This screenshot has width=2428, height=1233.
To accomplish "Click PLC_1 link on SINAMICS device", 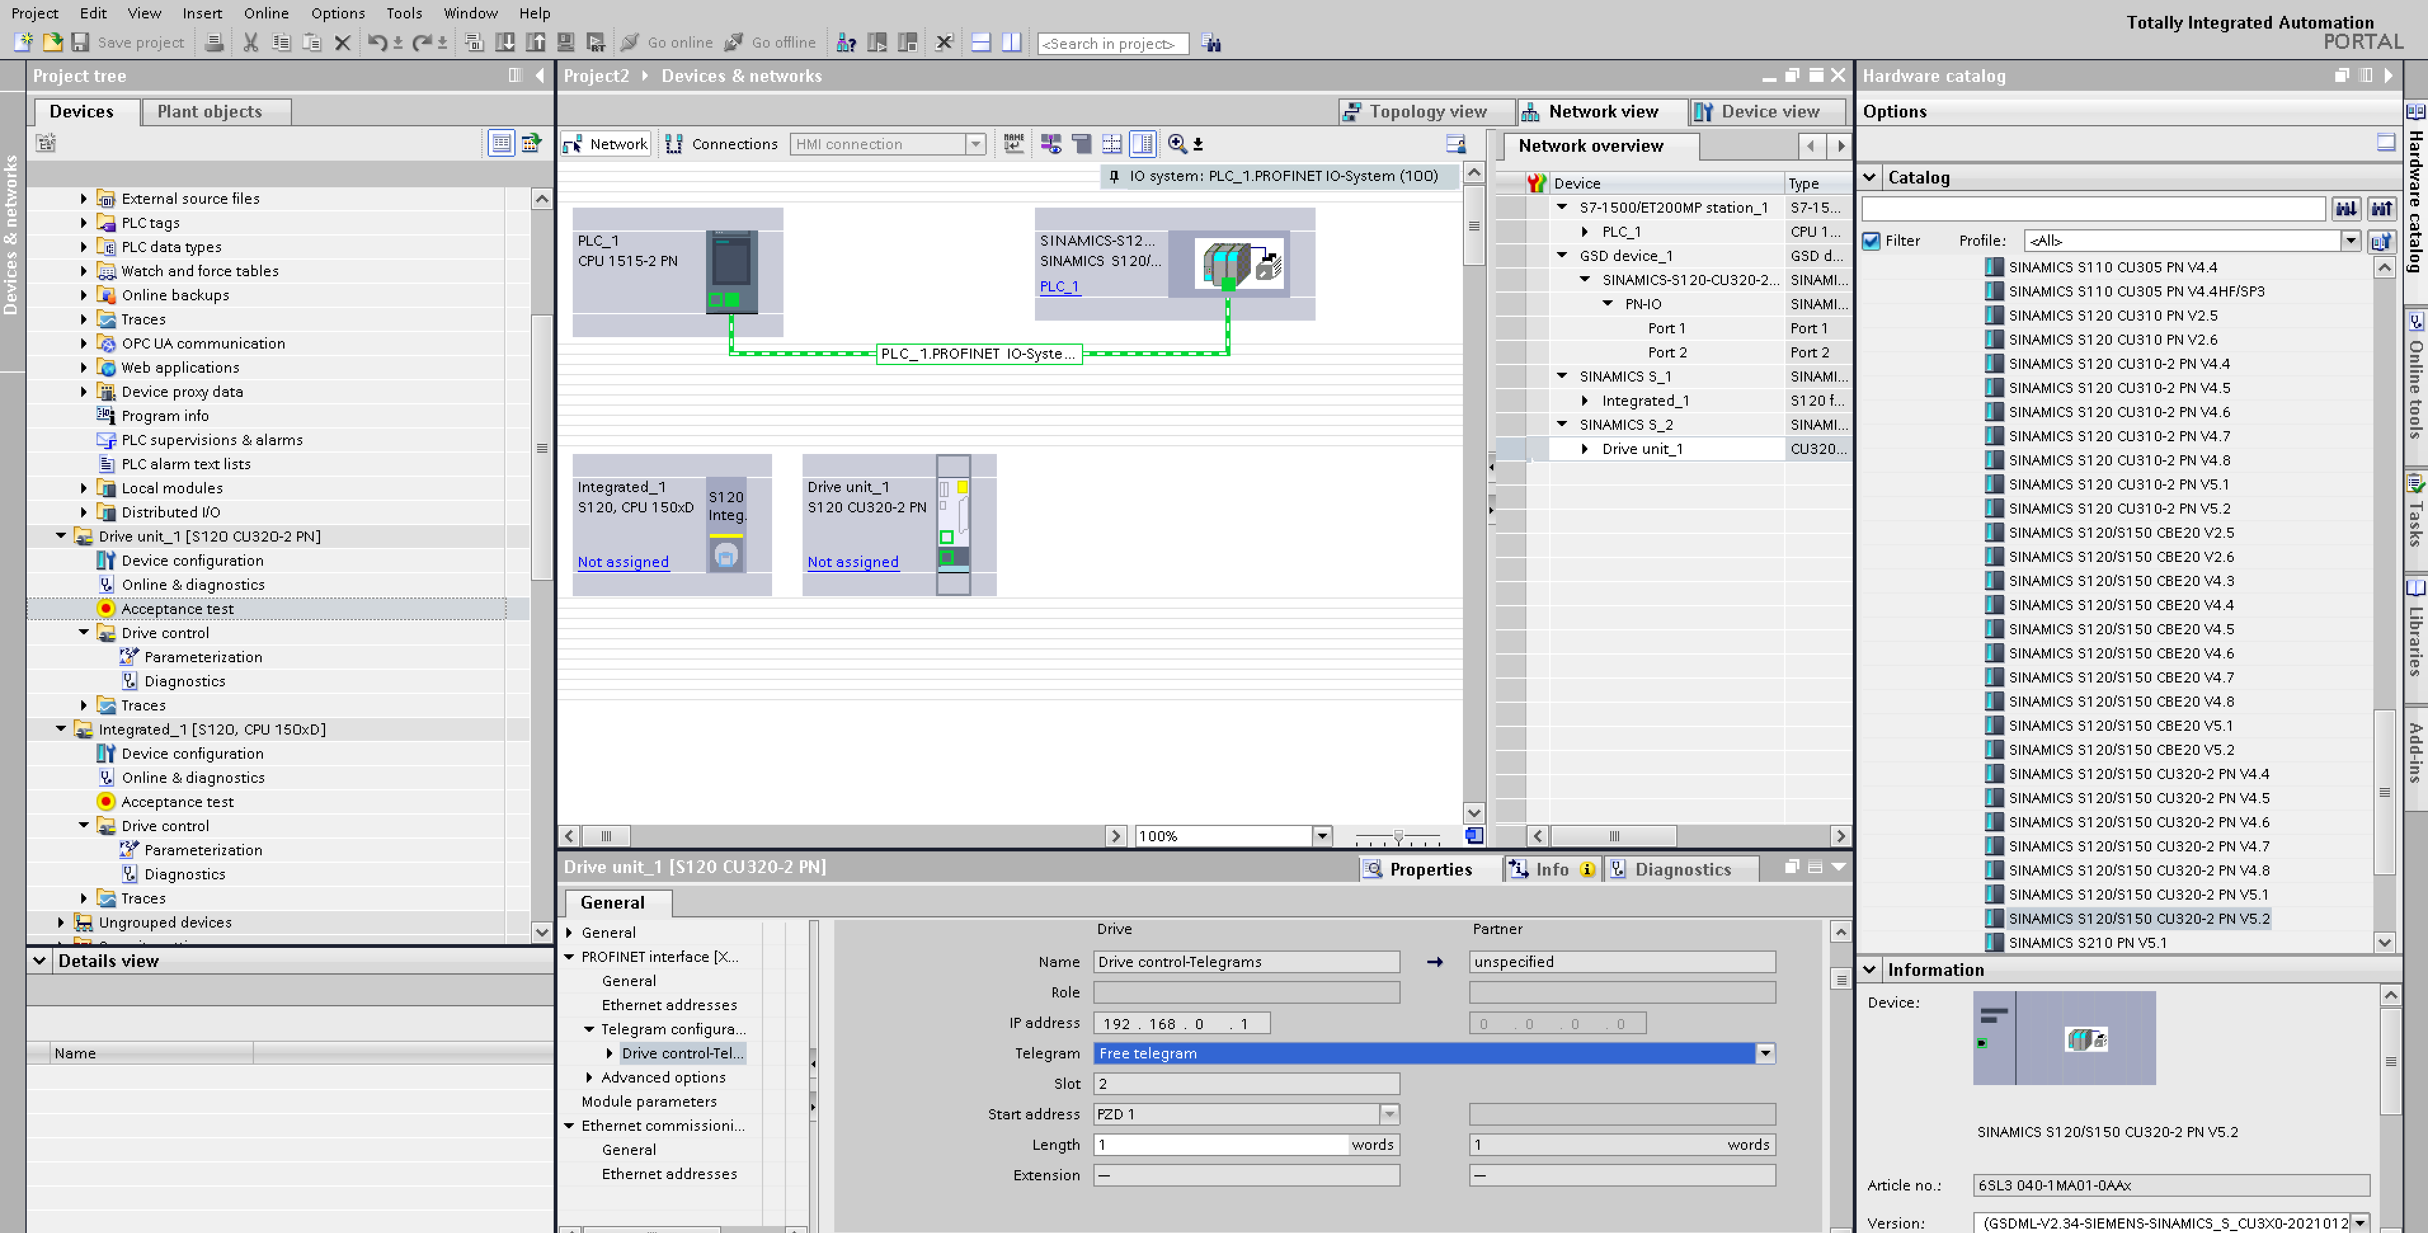I will coord(1058,286).
